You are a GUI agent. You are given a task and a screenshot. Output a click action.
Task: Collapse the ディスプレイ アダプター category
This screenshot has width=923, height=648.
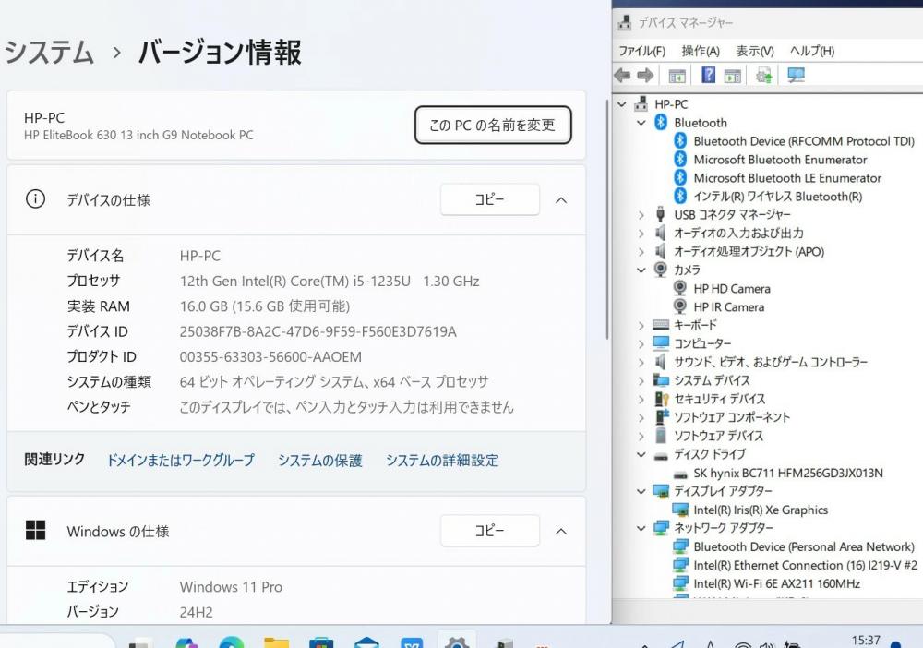pyautogui.click(x=641, y=491)
